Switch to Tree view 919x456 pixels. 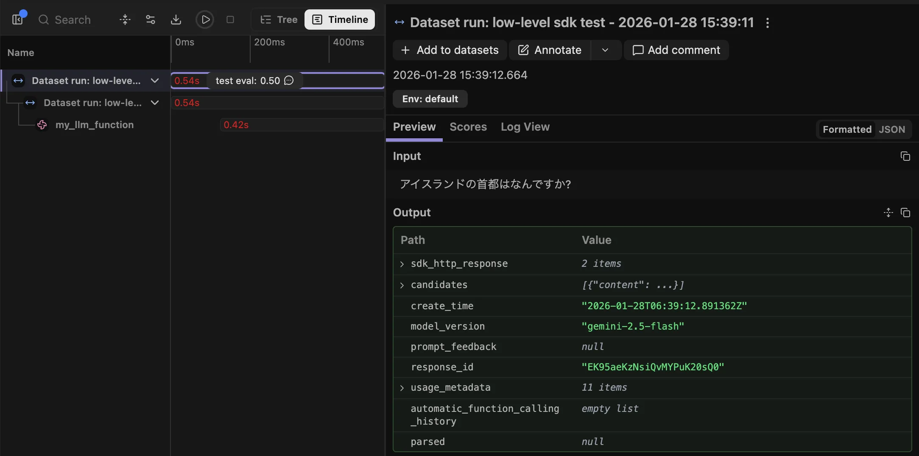(279, 20)
